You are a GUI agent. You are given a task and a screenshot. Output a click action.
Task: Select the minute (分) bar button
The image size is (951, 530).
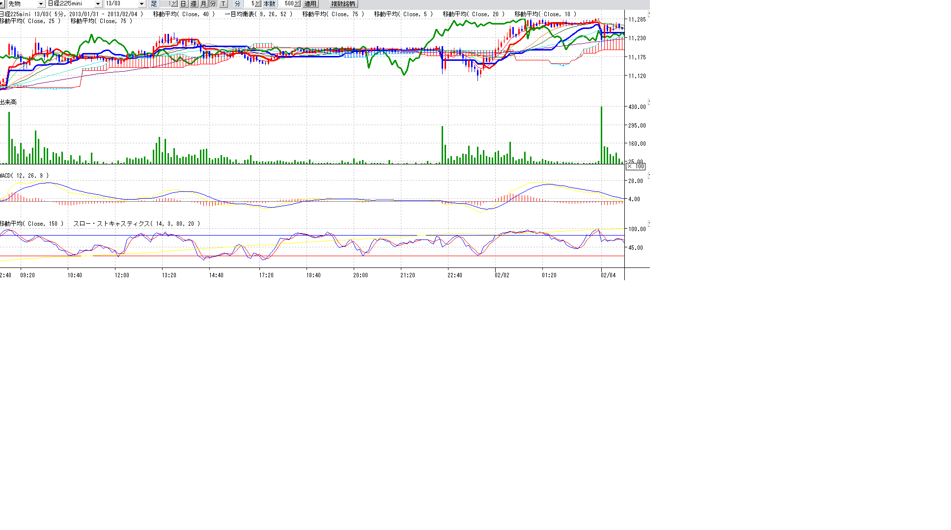213,4
